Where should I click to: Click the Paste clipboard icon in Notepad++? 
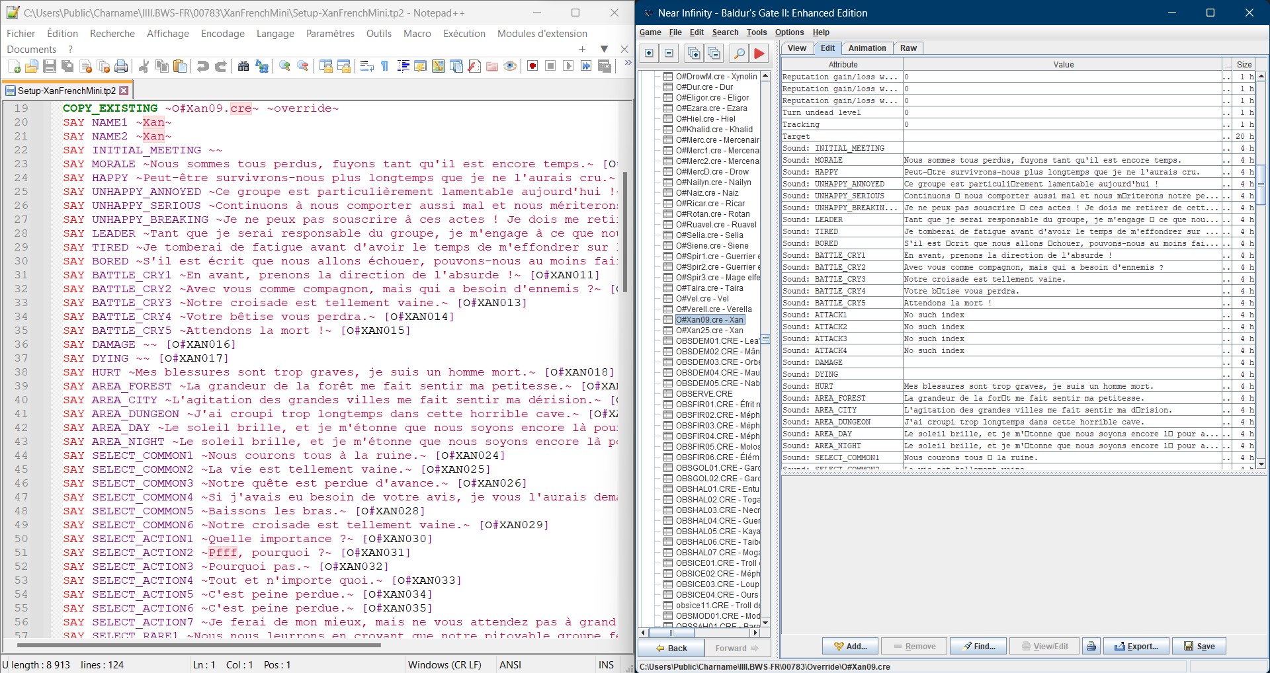179,66
